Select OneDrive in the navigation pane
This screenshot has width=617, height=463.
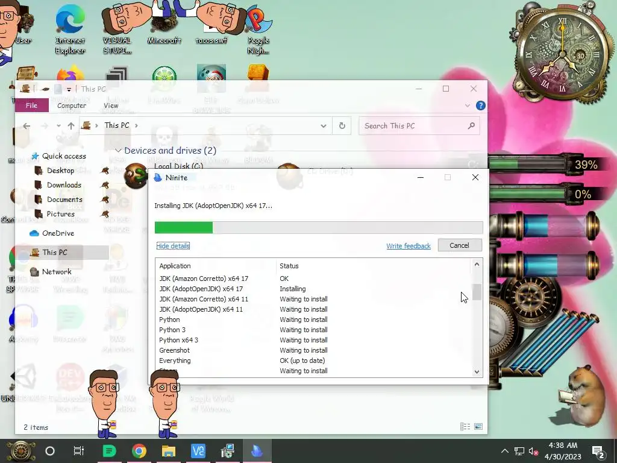pyautogui.click(x=58, y=233)
